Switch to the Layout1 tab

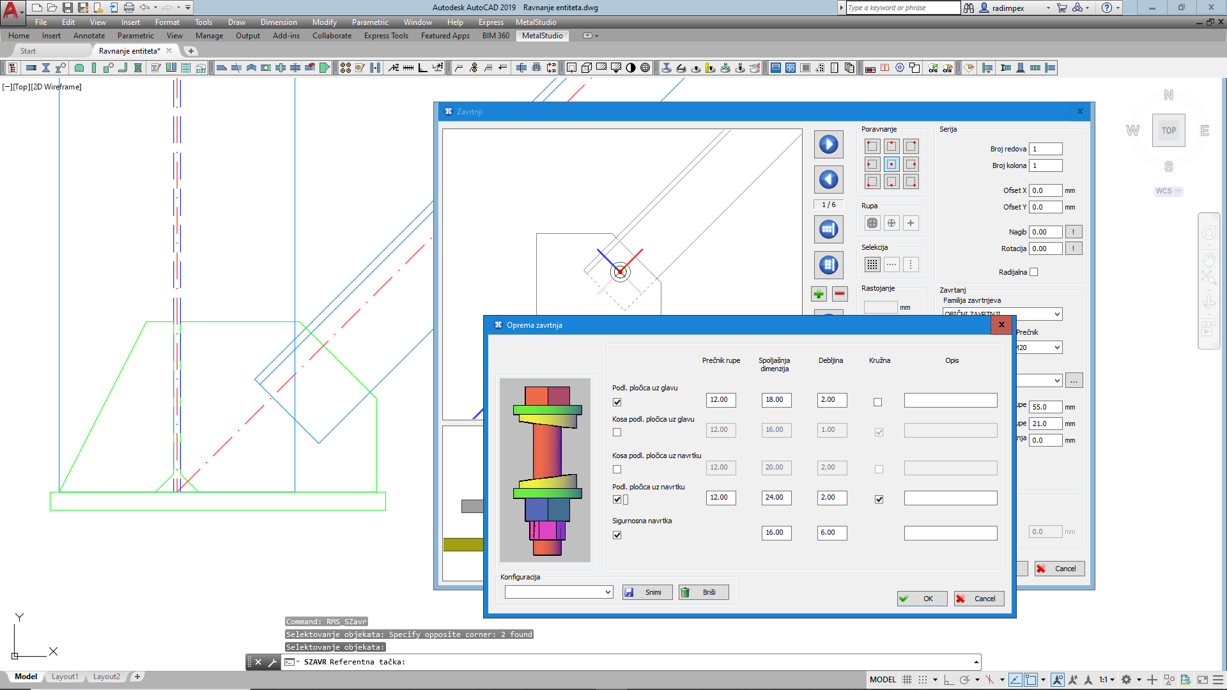coord(65,676)
